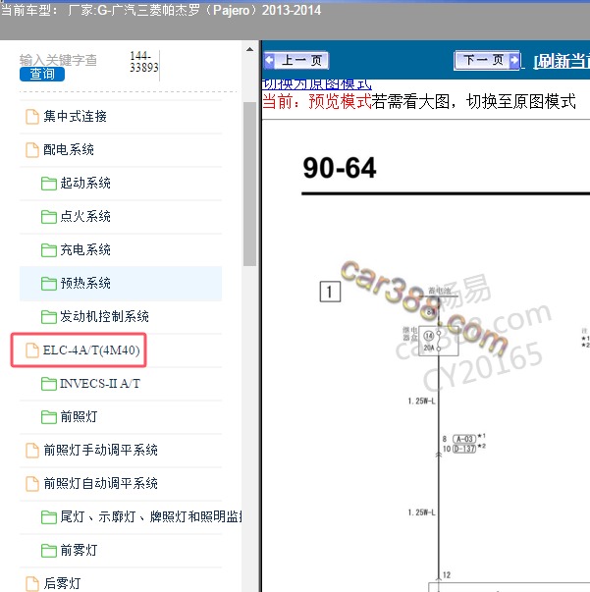
Task: Click page icon beside 后雾灯
Action: coord(32,584)
